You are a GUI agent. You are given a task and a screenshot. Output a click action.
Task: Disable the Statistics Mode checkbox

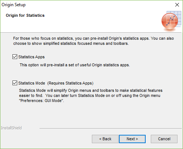(15, 83)
